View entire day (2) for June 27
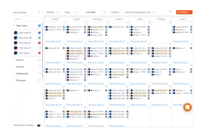This screenshot has height=129, width=201. 159,105
